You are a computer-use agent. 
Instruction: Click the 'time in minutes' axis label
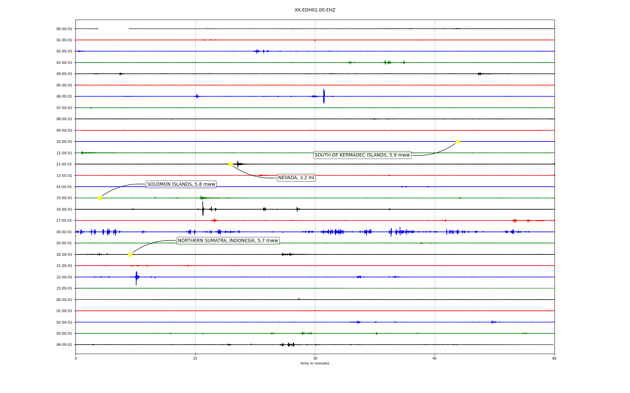315,364
